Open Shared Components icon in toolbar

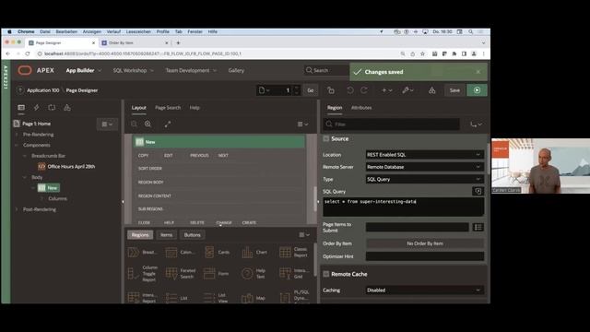[x=432, y=90]
